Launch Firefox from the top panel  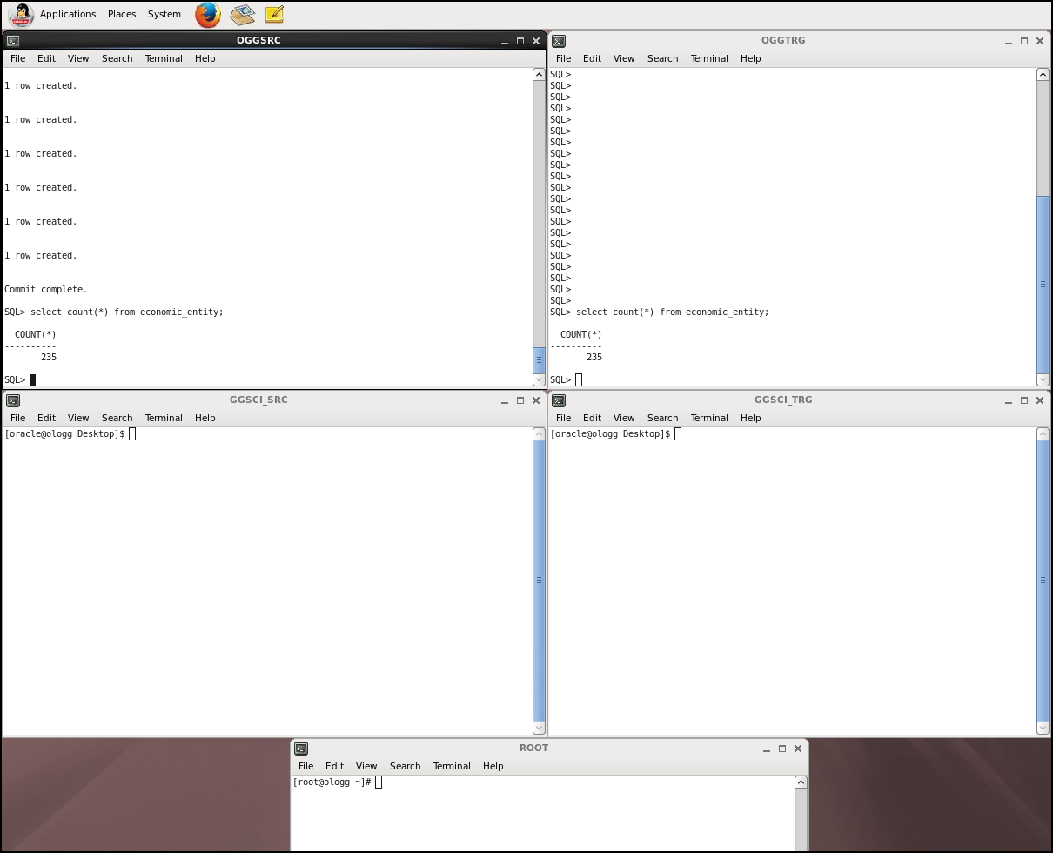click(x=207, y=14)
